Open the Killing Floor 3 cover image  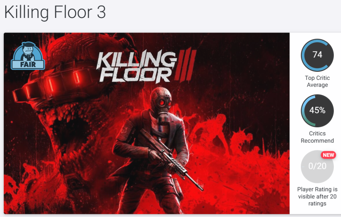click(147, 123)
